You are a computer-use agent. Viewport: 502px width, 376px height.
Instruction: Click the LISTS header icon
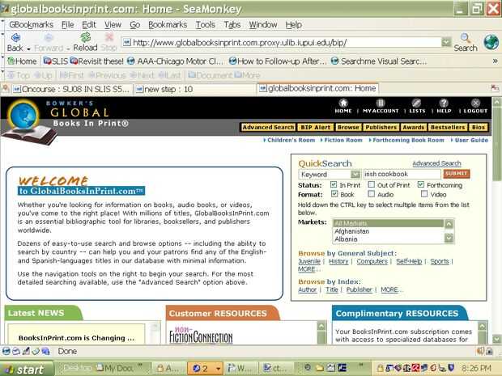click(416, 103)
